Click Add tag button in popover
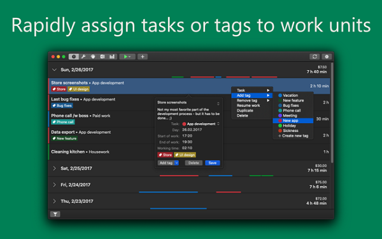 click(x=166, y=163)
